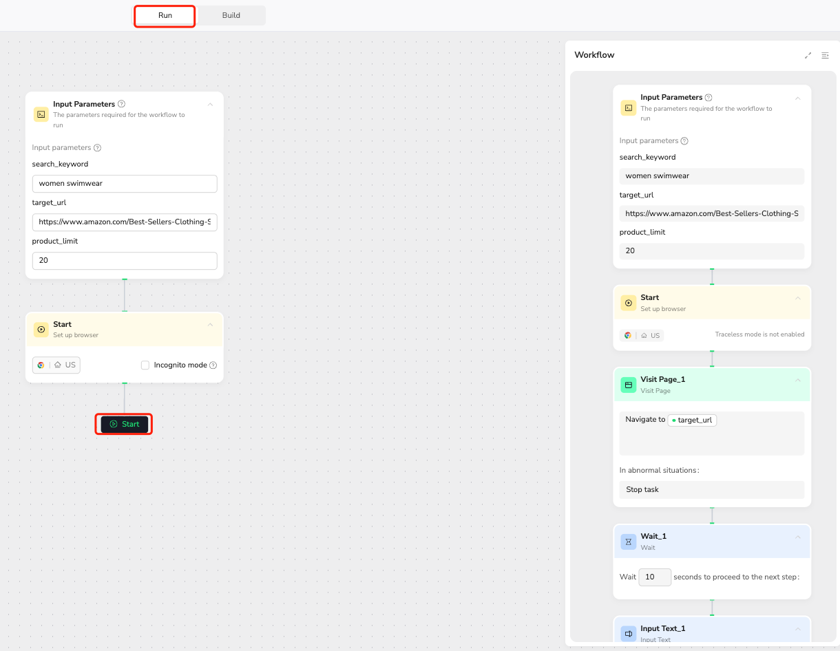Click the Wait_1 hourglass icon
This screenshot has width=840, height=651.
click(x=628, y=542)
